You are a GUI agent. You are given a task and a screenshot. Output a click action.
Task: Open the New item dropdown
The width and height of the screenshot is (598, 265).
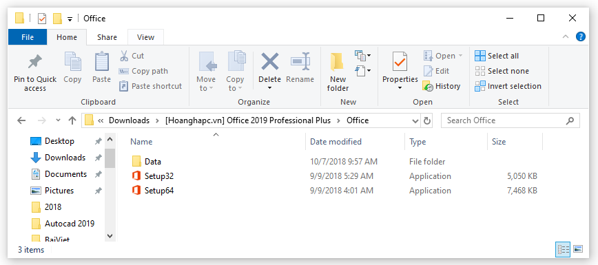(362, 56)
